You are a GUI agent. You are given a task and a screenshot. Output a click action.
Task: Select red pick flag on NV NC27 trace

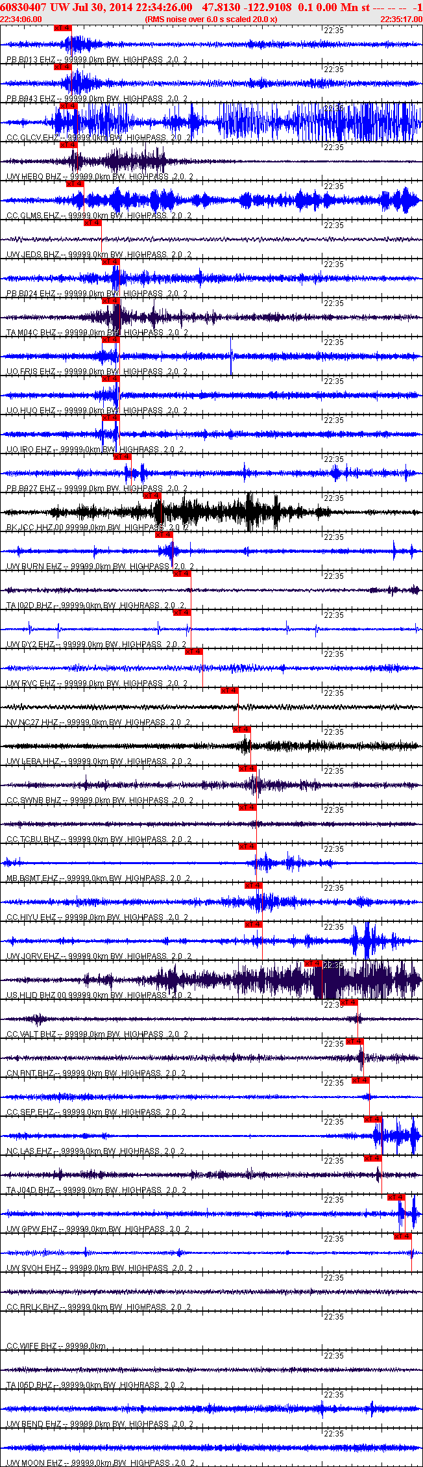(230, 691)
